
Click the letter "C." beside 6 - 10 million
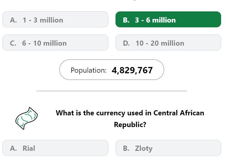point(13,43)
